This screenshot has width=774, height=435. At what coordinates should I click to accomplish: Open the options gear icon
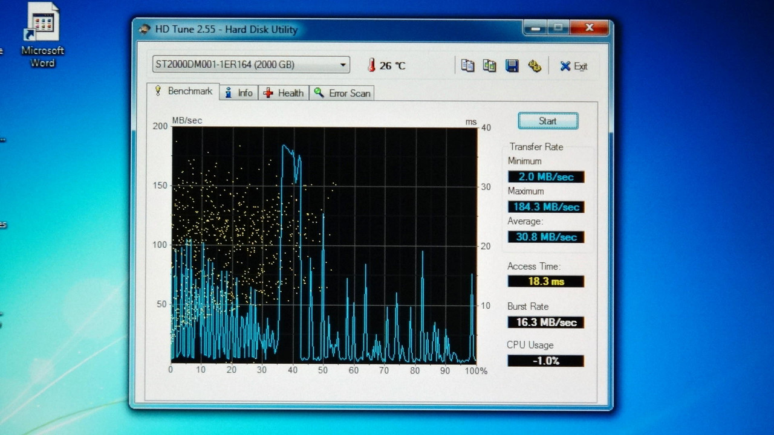[535, 66]
